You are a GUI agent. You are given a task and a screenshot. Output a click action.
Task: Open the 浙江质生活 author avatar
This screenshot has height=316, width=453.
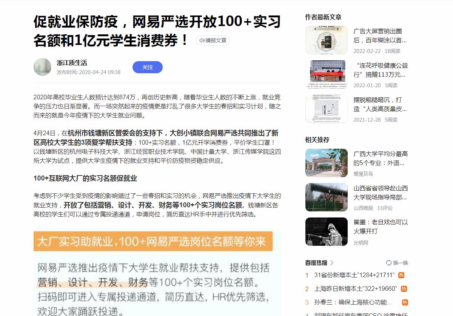coord(42,67)
